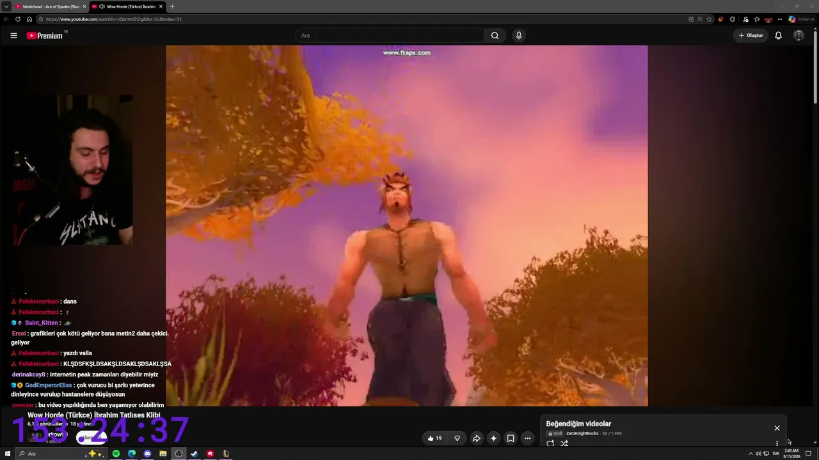Switch to Motörhead Ace of Spades tab
Image resolution: width=819 pixels, height=460 pixels.
[x=51, y=6]
